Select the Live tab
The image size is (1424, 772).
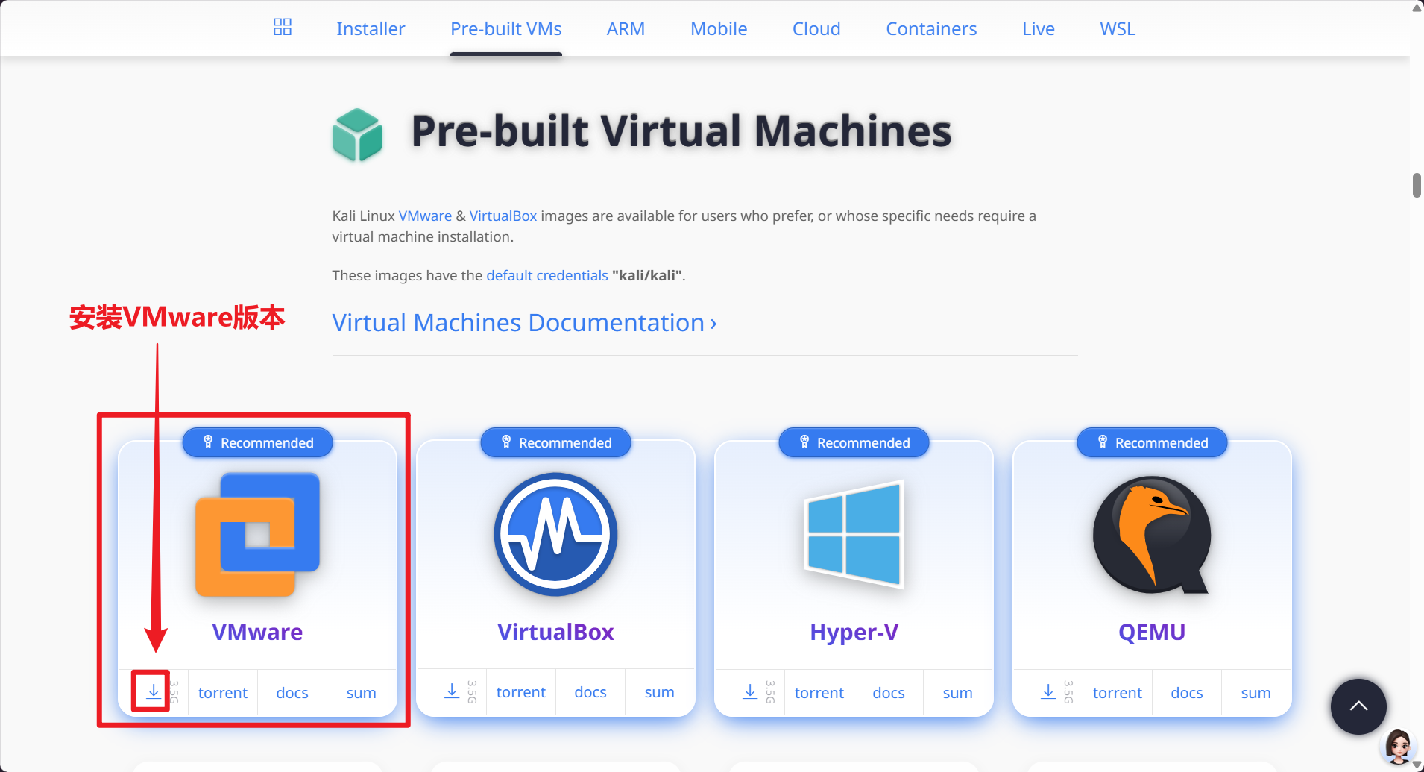coord(1039,28)
